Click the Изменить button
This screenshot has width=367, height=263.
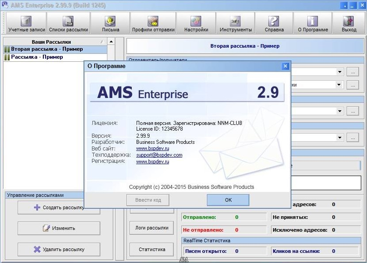click(59, 228)
